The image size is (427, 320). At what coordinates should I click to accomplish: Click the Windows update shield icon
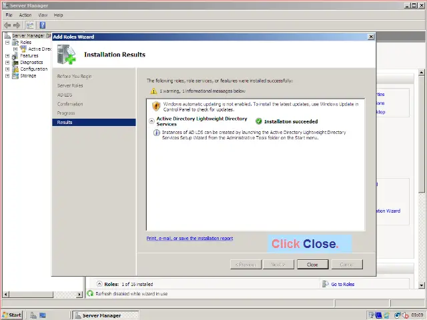click(x=156, y=106)
